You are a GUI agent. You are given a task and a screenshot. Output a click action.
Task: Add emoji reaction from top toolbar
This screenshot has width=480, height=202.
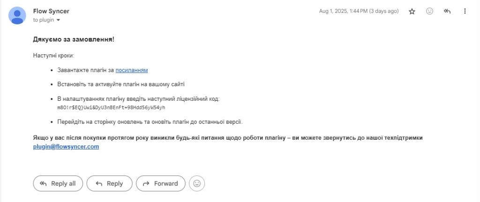[429, 11]
